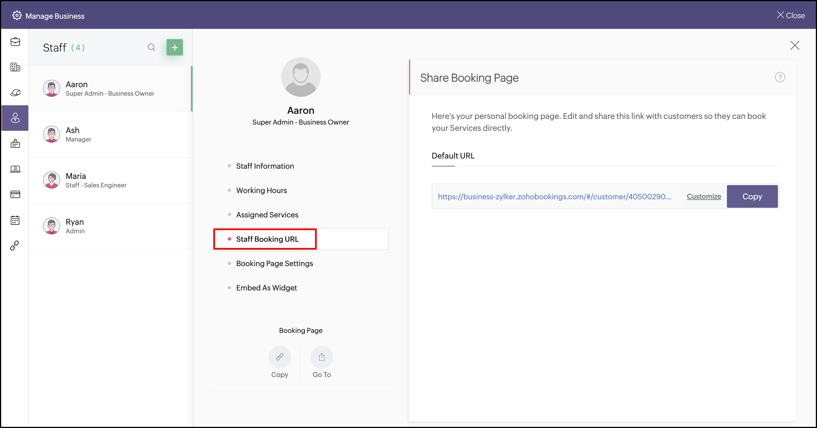Click the calendar icon in sidebar

pos(15,220)
